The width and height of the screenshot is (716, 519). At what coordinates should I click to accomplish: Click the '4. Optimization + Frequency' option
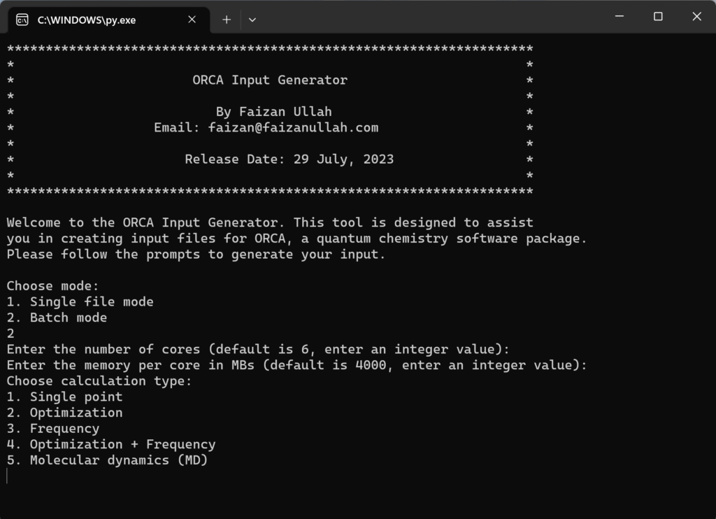tap(111, 444)
